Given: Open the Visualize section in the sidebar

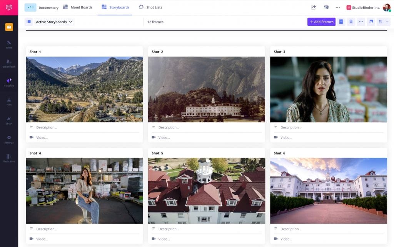Looking at the screenshot, I should pyautogui.click(x=9, y=81).
